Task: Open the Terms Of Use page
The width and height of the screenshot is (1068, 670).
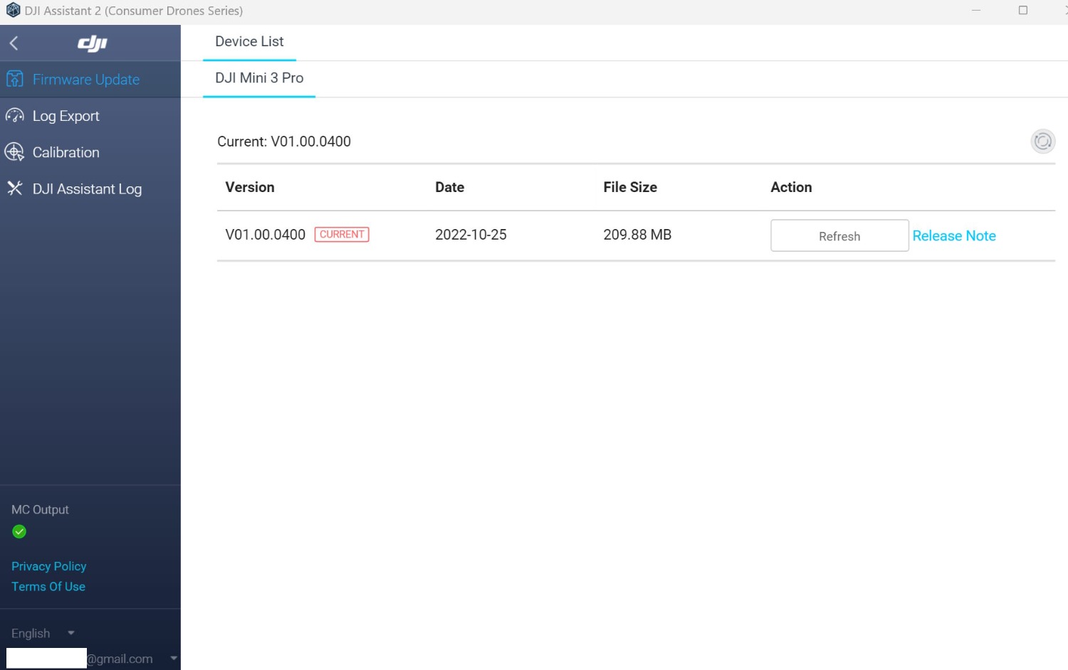Action: (x=48, y=586)
